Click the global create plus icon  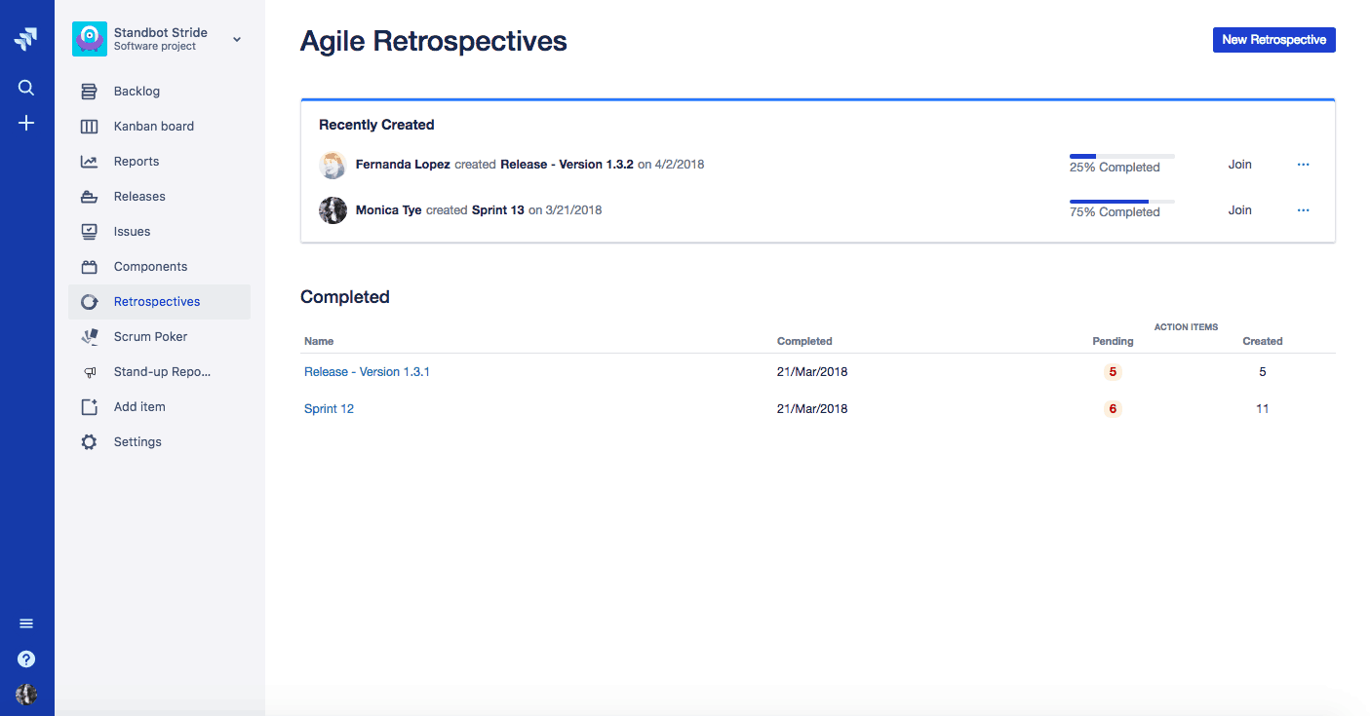pos(26,123)
